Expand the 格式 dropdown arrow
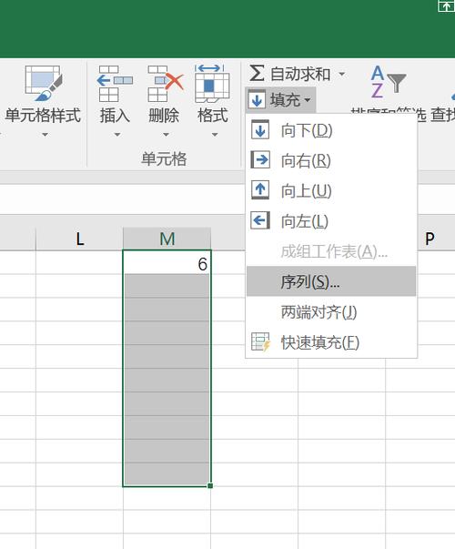The image size is (455, 549). 215,135
